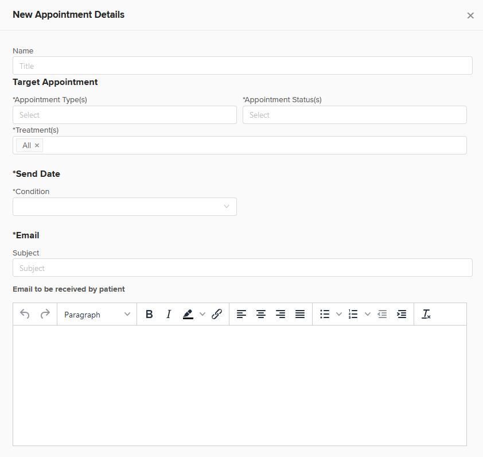Undo the last edit in the email editor
The height and width of the screenshot is (457, 483).
pyautogui.click(x=25, y=314)
